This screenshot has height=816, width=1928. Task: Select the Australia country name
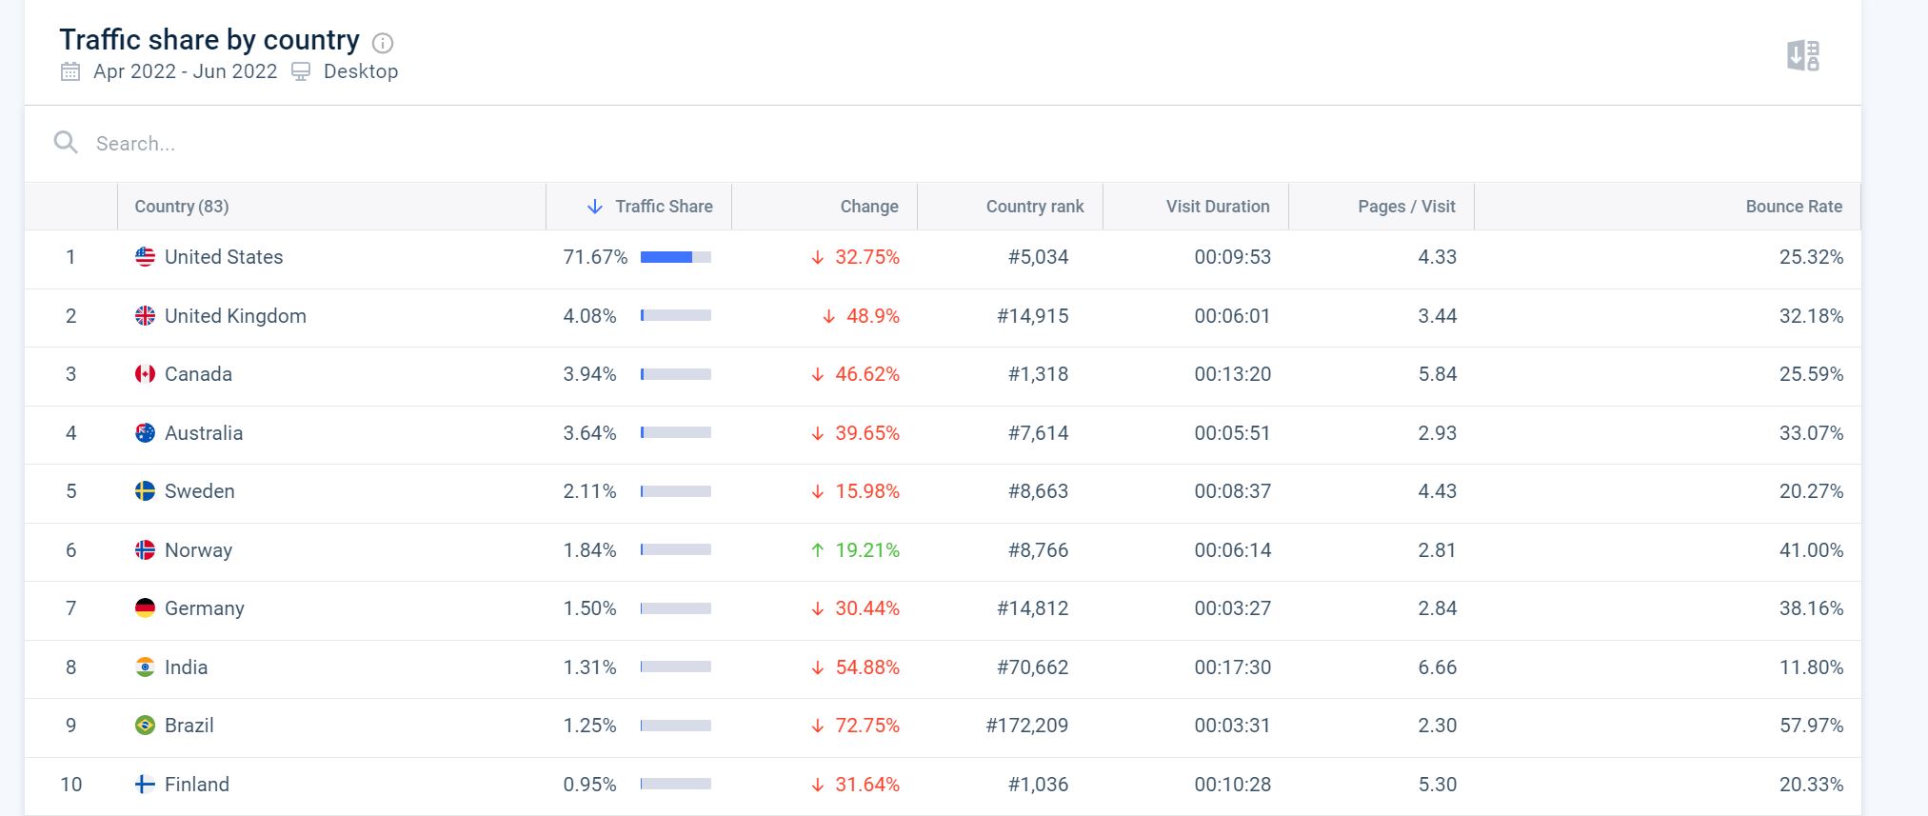(204, 433)
